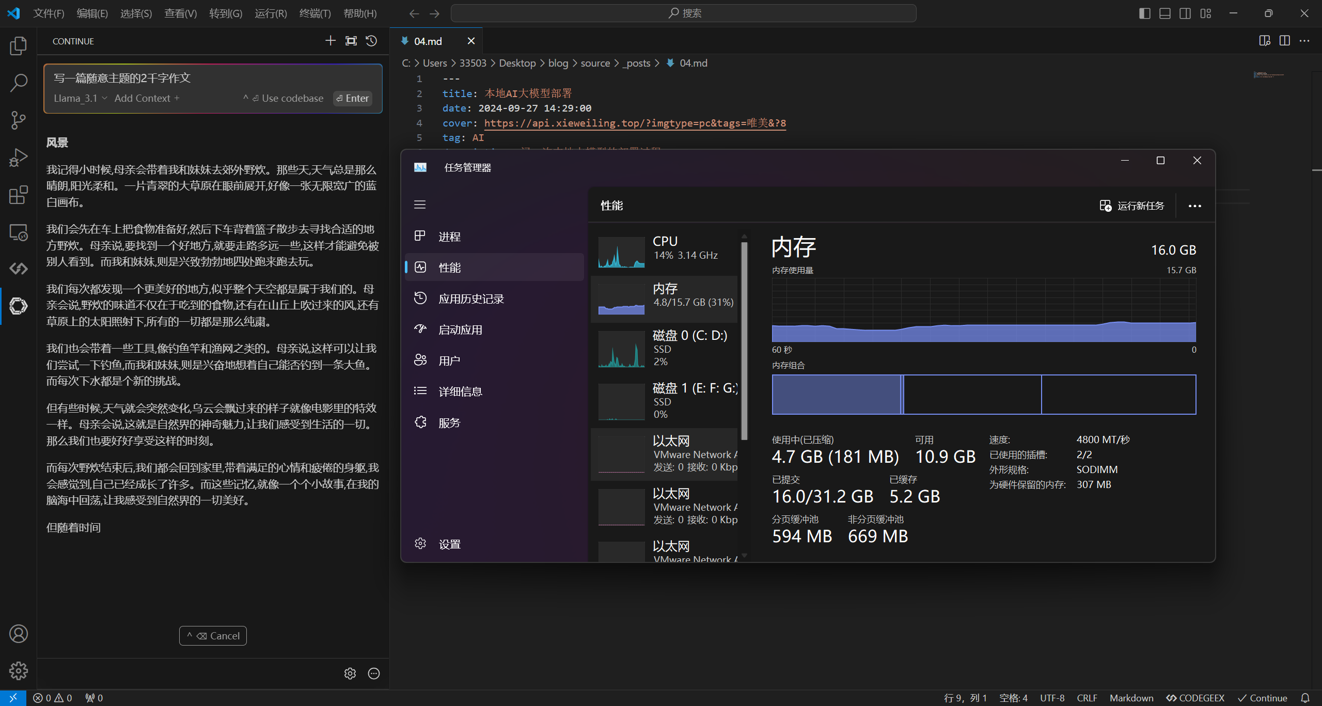Open Task Manager more options ellipsis menu
Viewport: 1322px width, 706px height.
coord(1194,206)
